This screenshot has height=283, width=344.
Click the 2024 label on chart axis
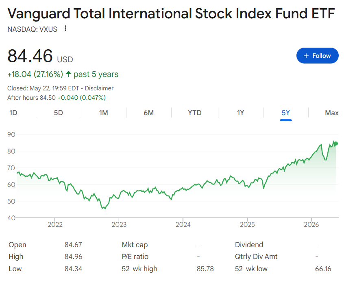pos(183,224)
